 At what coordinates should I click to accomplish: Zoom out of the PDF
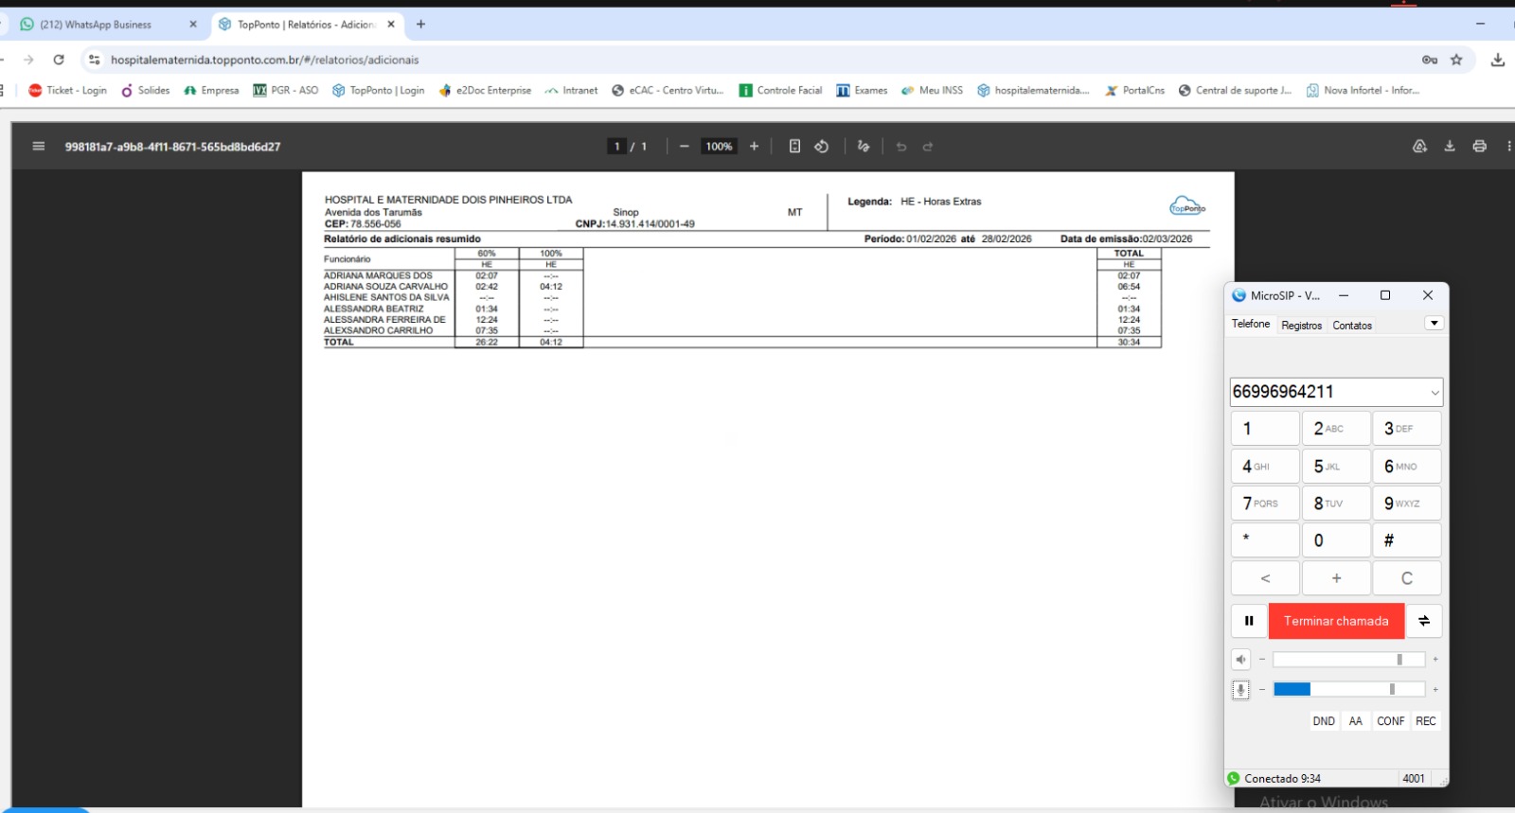(x=684, y=147)
